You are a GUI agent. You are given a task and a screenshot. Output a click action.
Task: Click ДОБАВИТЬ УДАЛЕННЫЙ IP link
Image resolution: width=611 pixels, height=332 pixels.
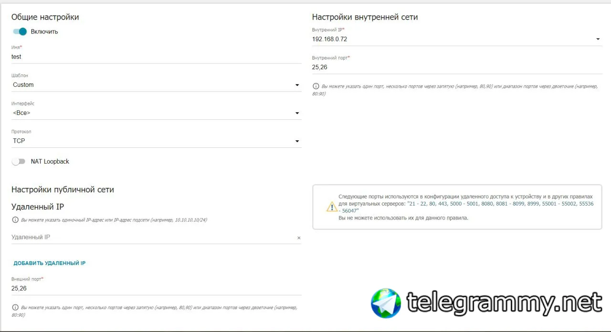tap(50, 263)
